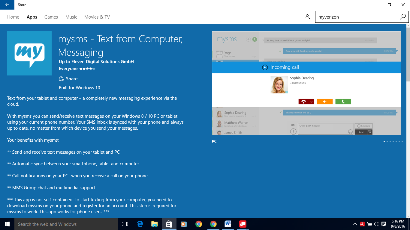
Task: Select the first screenshot pager dot
Action: pyautogui.click(x=384, y=141)
